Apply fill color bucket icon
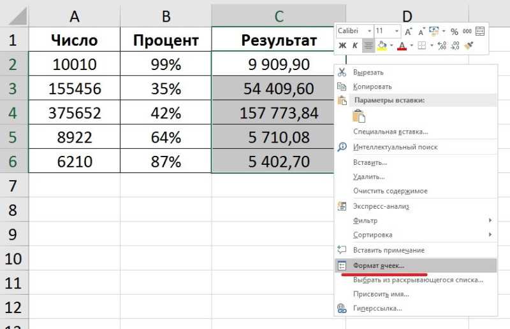Screen dimensions: 510x329 pos(382,46)
